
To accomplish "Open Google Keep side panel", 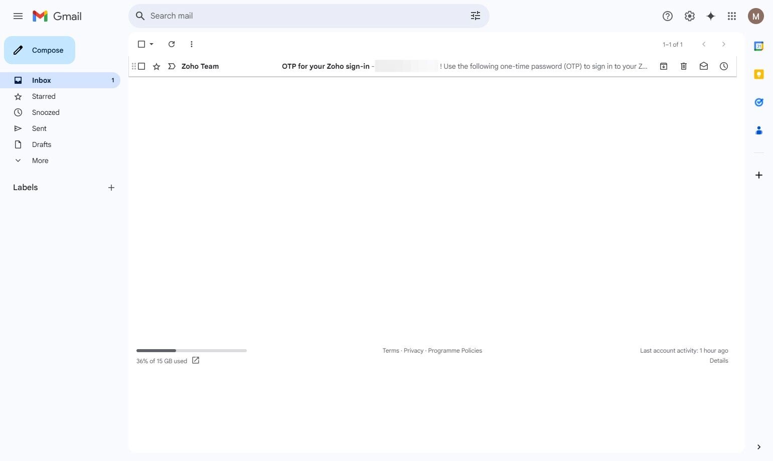I will point(759,74).
